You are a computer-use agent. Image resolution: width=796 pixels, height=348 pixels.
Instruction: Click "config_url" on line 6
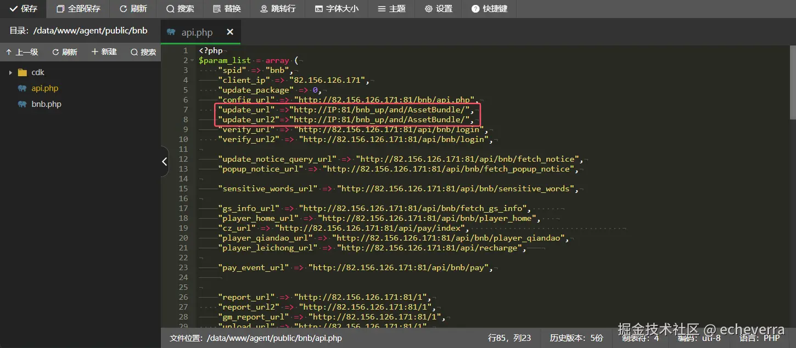(x=246, y=100)
